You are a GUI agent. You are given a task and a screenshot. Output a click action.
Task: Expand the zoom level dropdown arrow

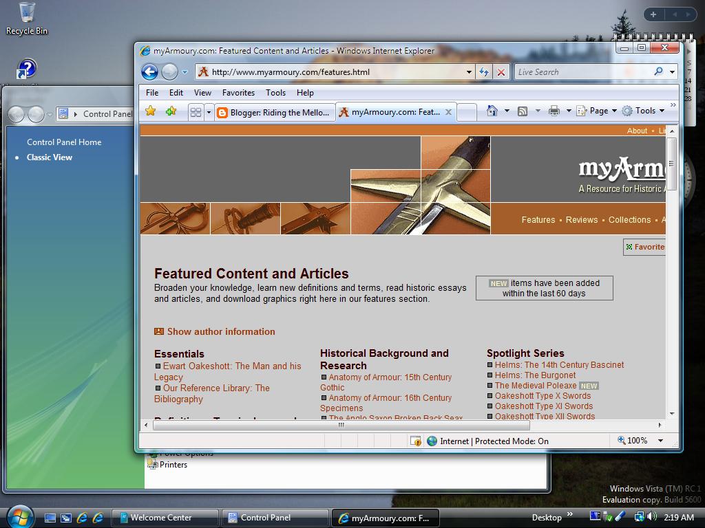(660, 441)
